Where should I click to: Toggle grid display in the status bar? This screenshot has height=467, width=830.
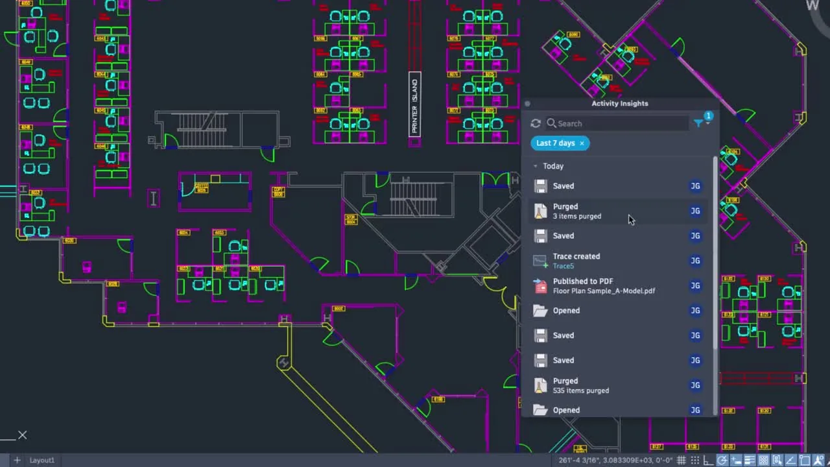[682, 461]
